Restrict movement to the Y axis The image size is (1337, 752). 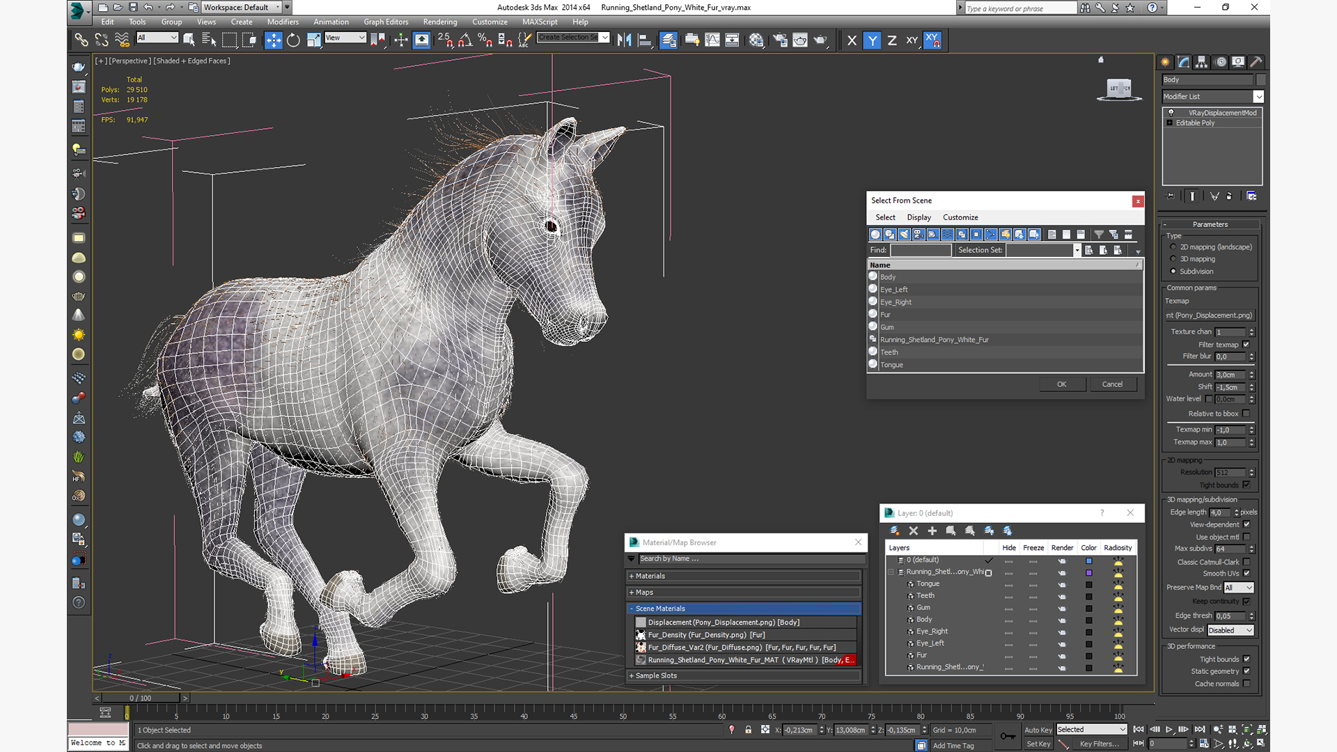click(872, 40)
